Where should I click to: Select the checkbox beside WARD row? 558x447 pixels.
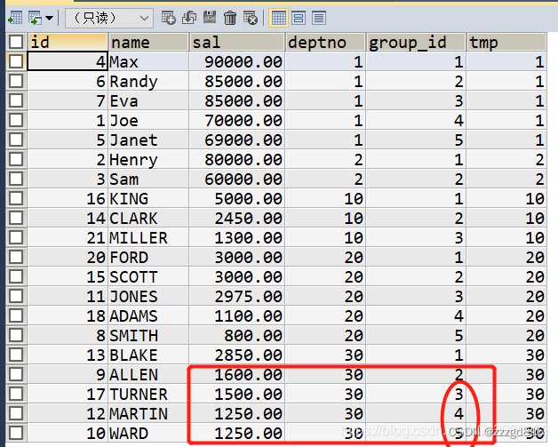[x=15, y=435]
